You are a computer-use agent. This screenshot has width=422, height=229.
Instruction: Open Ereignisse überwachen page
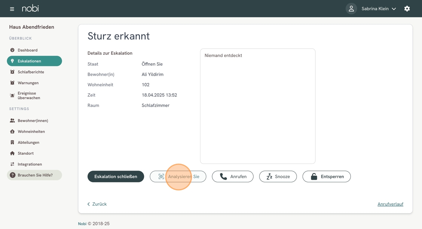[29, 96]
